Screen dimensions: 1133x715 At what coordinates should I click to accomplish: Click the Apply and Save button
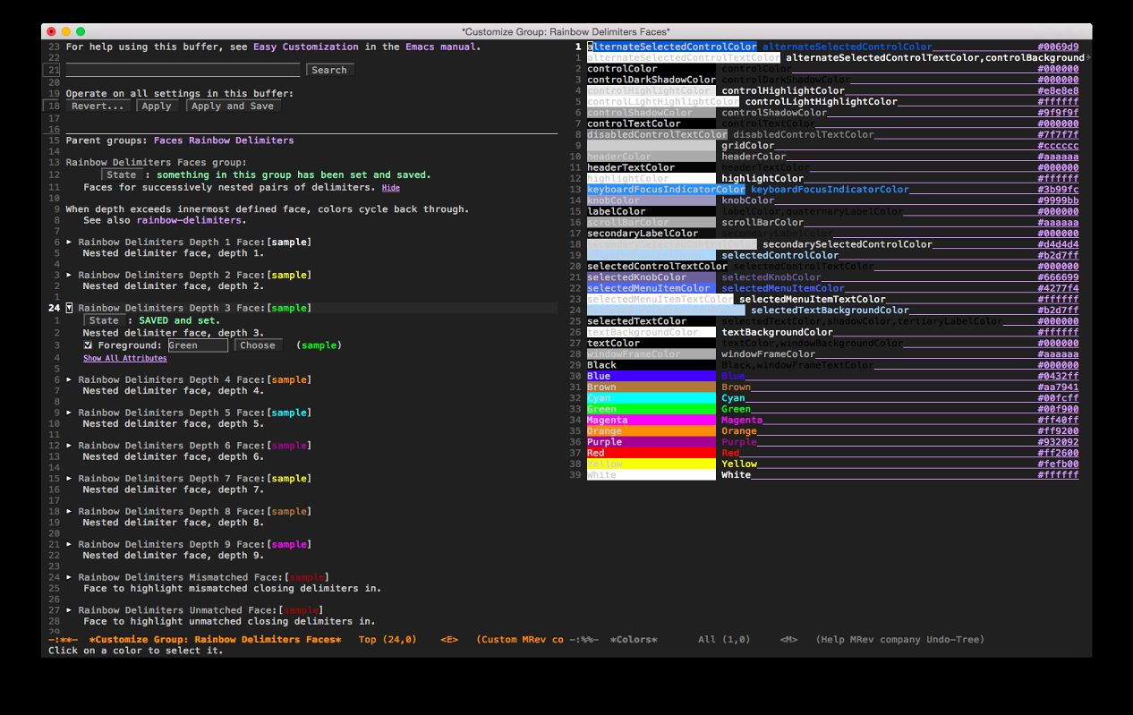[x=233, y=106]
